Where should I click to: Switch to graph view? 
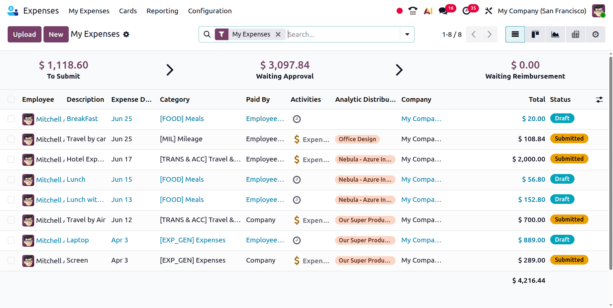click(x=555, y=34)
